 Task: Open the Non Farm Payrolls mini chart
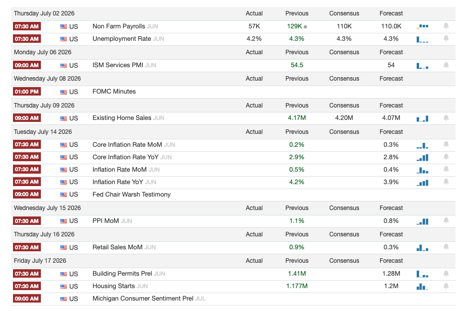(x=422, y=27)
